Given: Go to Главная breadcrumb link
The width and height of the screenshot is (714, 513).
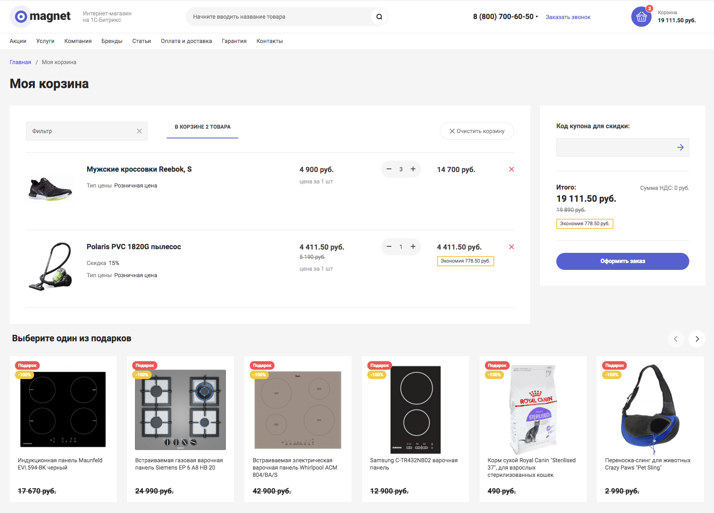Looking at the screenshot, I should point(20,62).
